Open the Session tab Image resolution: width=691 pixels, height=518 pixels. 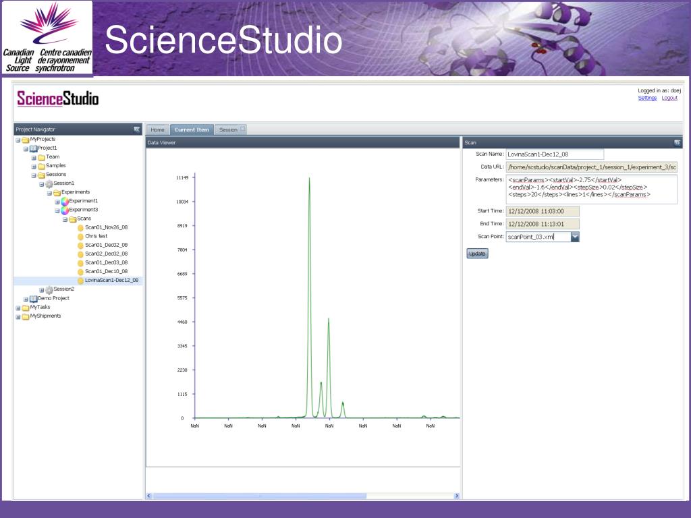(x=228, y=129)
